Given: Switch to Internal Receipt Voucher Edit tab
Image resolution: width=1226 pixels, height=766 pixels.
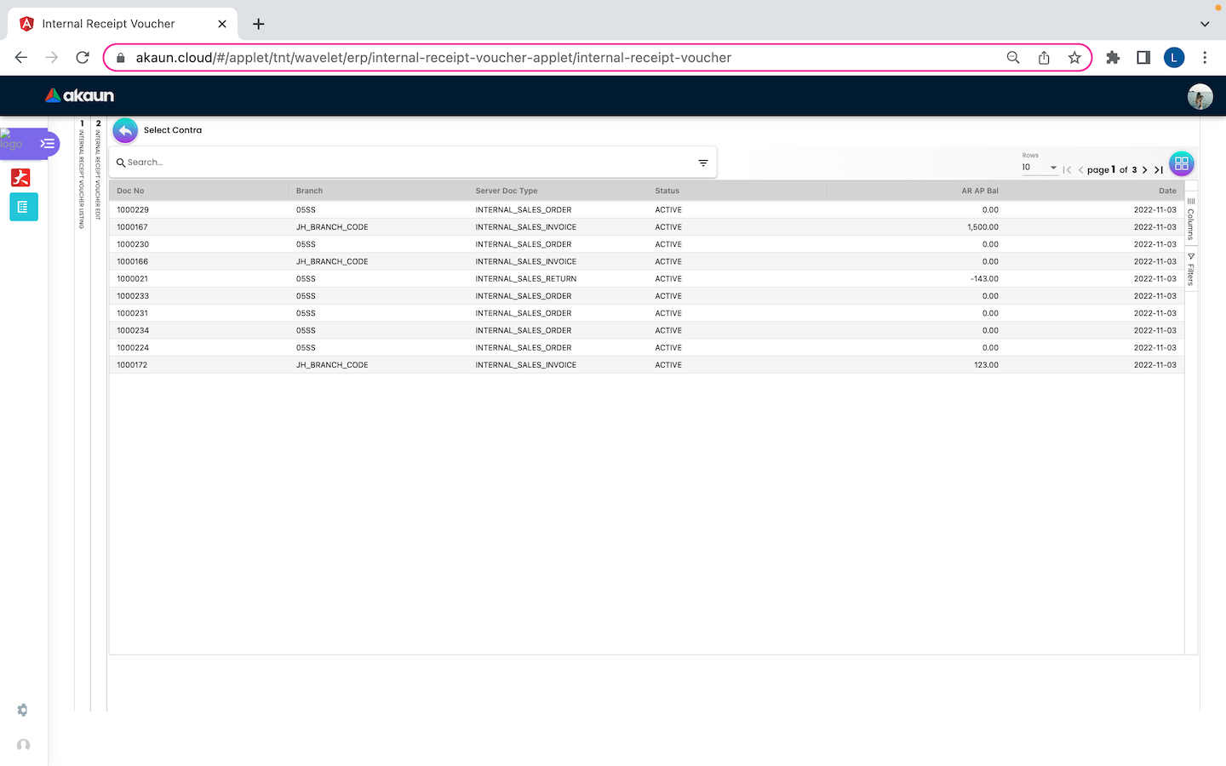Looking at the screenshot, I should pyautogui.click(x=98, y=170).
